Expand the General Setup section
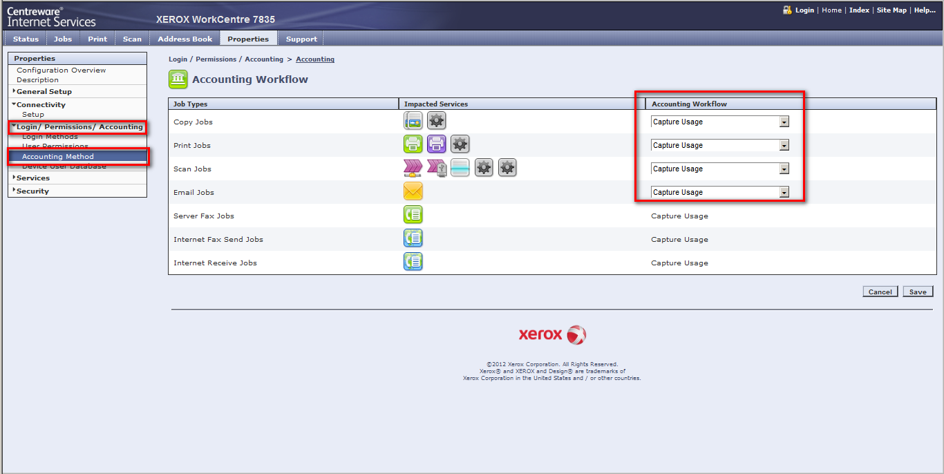Viewport: 944px width, 474px height. 44,91
